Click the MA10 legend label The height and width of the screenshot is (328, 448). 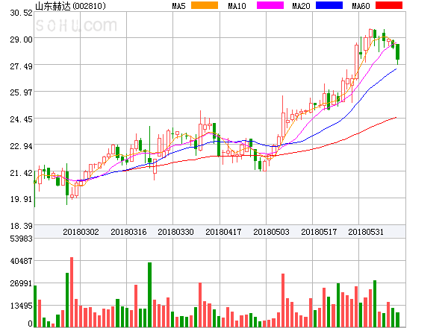pyautogui.click(x=237, y=6)
